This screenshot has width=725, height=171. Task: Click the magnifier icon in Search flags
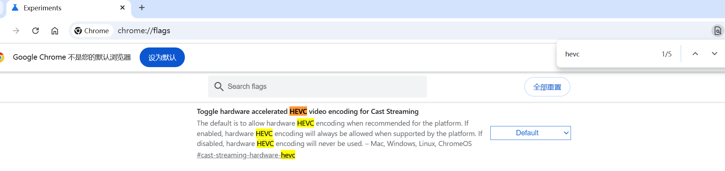[219, 86]
